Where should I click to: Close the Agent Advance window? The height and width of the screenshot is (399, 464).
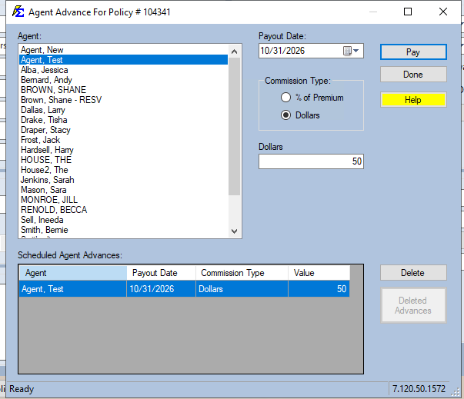point(443,12)
